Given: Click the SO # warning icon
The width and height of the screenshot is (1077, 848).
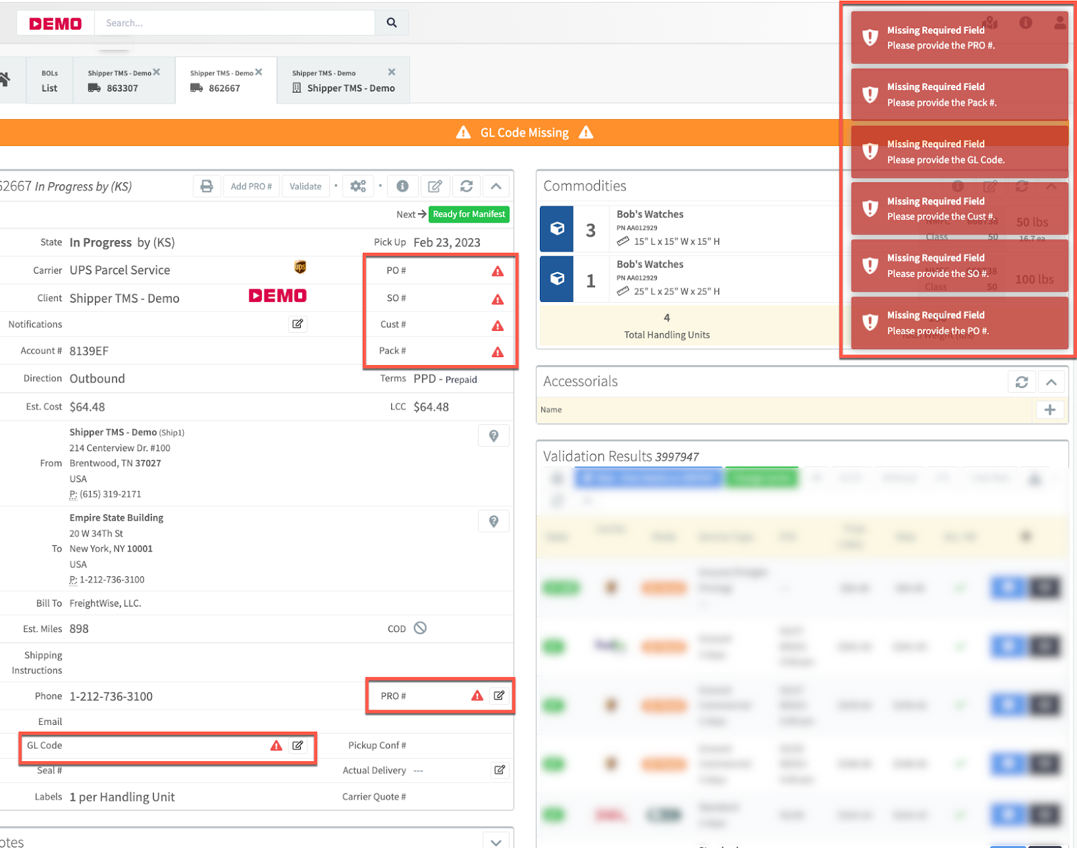Looking at the screenshot, I should [x=497, y=299].
